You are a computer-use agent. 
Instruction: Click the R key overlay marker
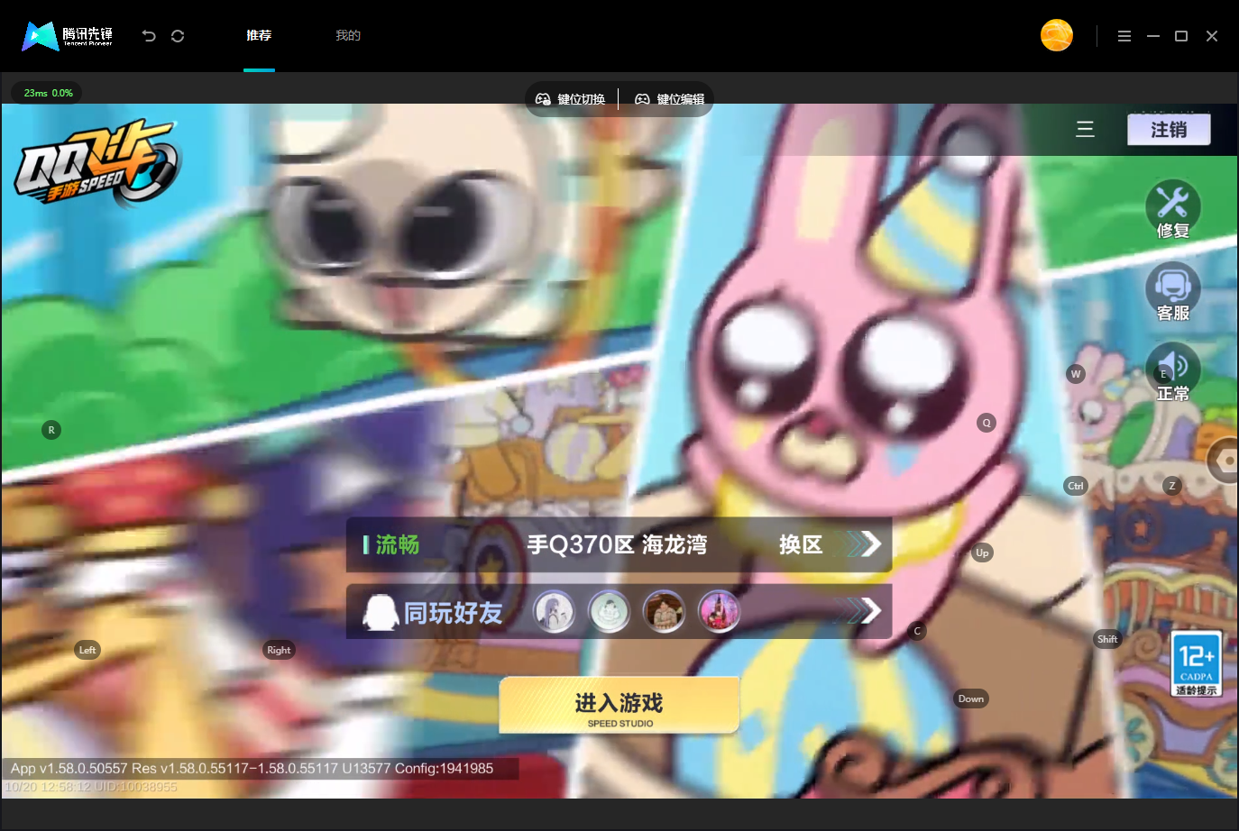[51, 430]
